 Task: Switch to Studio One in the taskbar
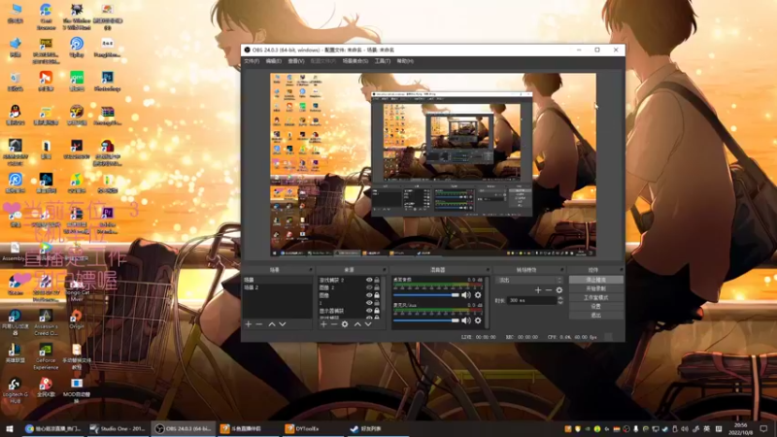[118, 428]
